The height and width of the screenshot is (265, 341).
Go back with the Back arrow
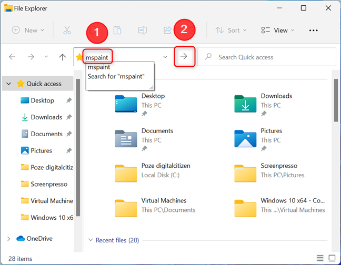coord(12,57)
